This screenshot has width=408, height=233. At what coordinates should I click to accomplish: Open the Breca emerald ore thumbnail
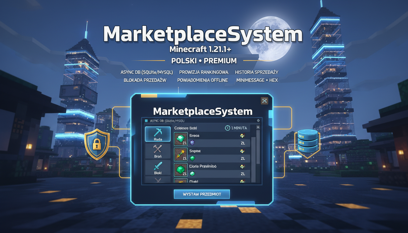point(181,139)
